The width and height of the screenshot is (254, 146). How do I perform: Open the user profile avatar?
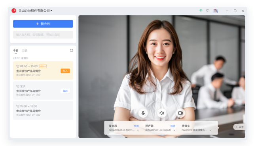click(x=216, y=11)
